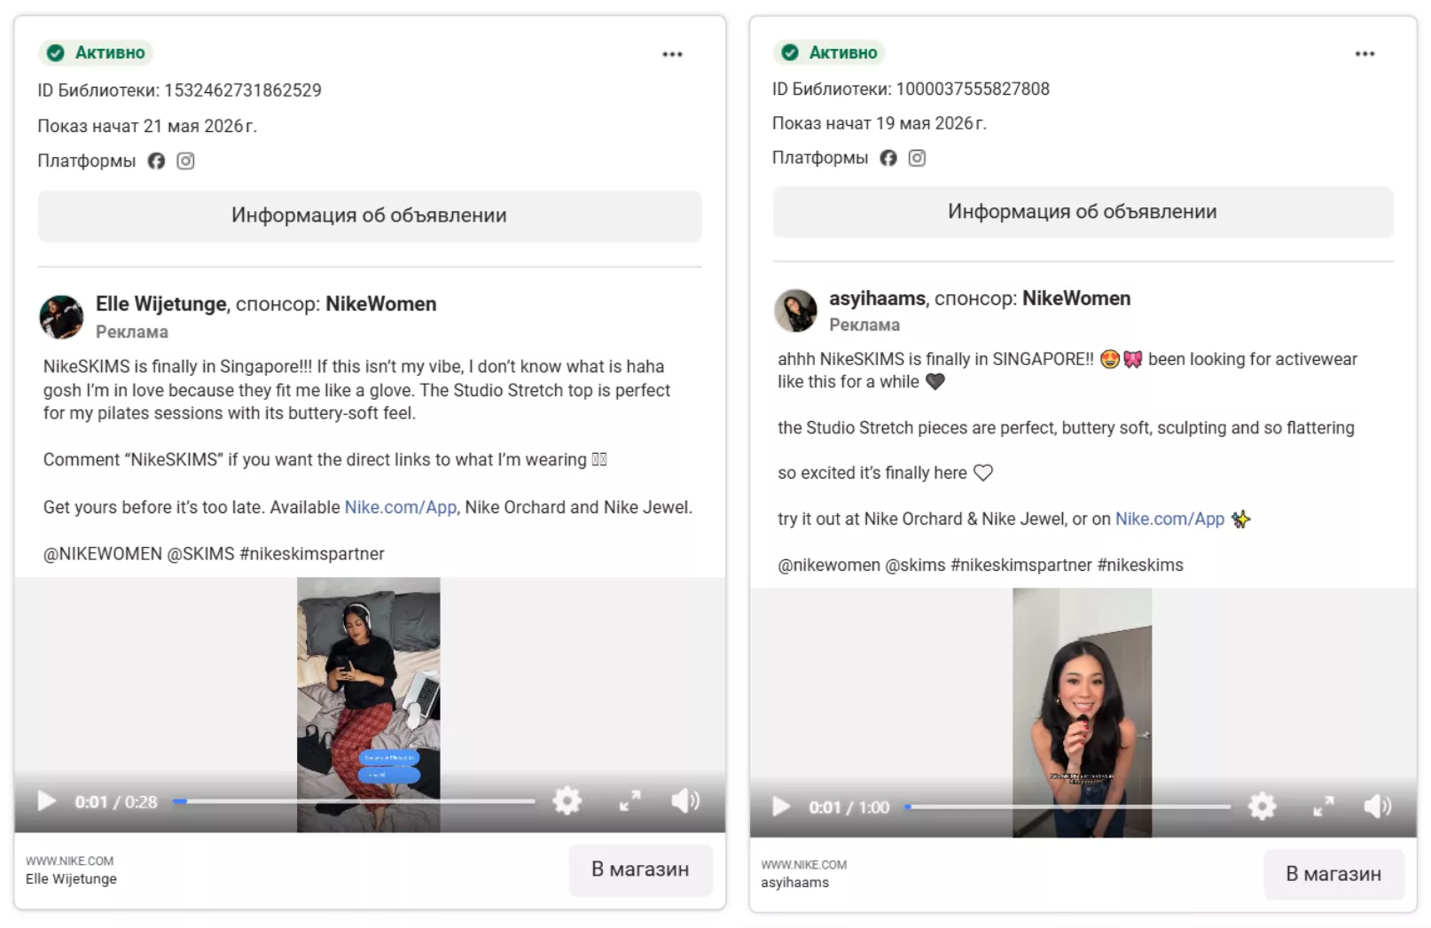Select library ID text 1000037555827808
Image resolution: width=1431 pixels, height=928 pixels.
point(973,89)
